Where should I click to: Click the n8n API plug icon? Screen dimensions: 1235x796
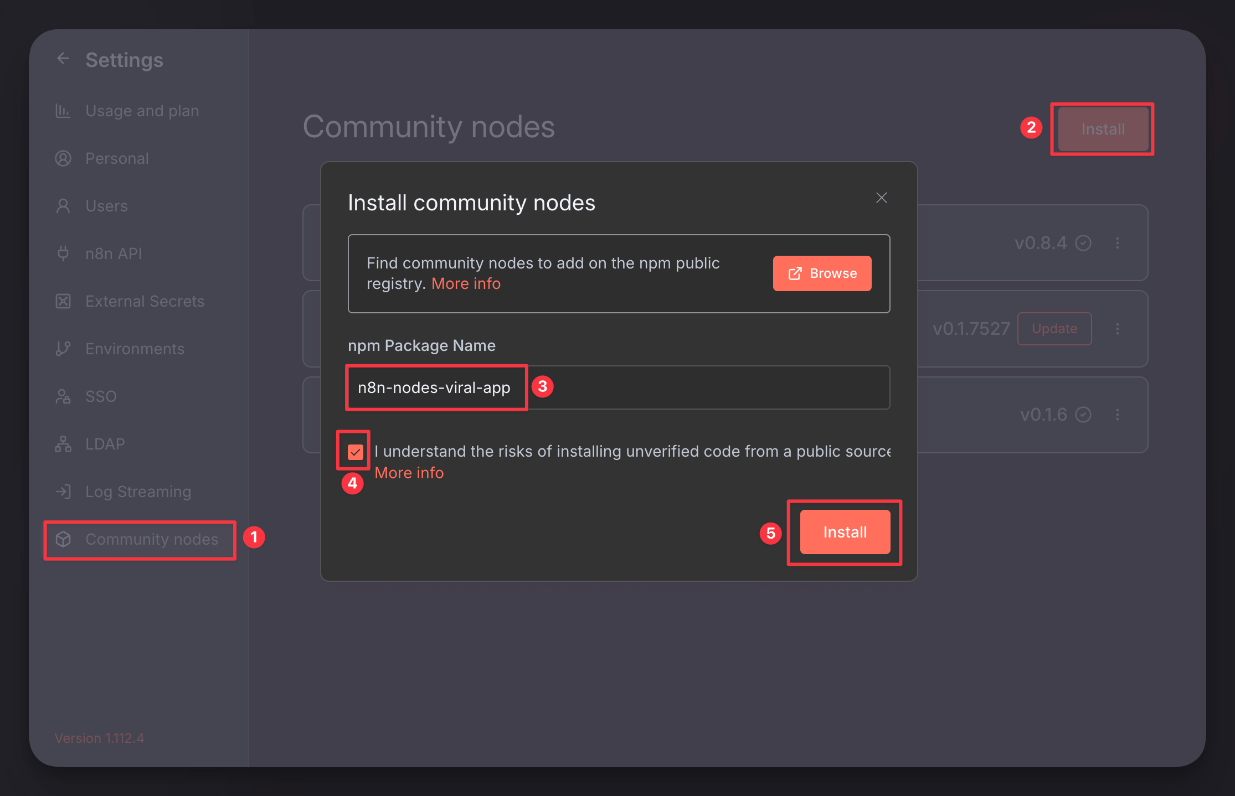63,253
